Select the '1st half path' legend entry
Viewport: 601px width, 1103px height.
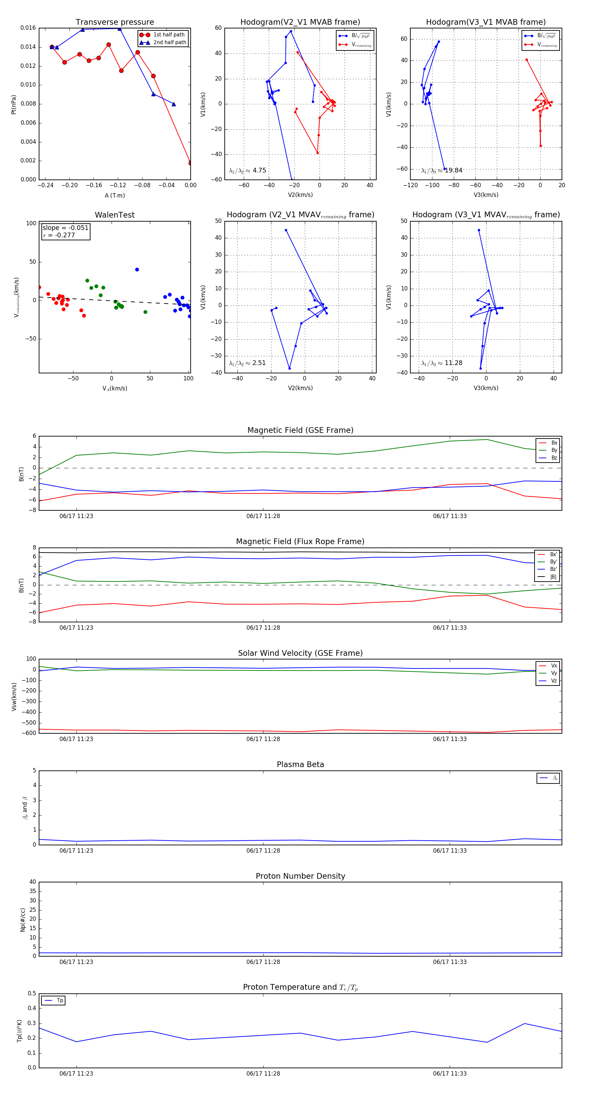coord(163,35)
